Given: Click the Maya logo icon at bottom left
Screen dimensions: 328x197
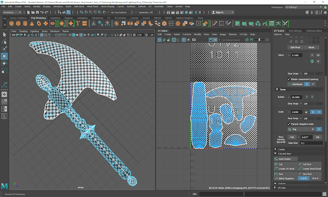Looking at the screenshot, I should tap(4, 186).
